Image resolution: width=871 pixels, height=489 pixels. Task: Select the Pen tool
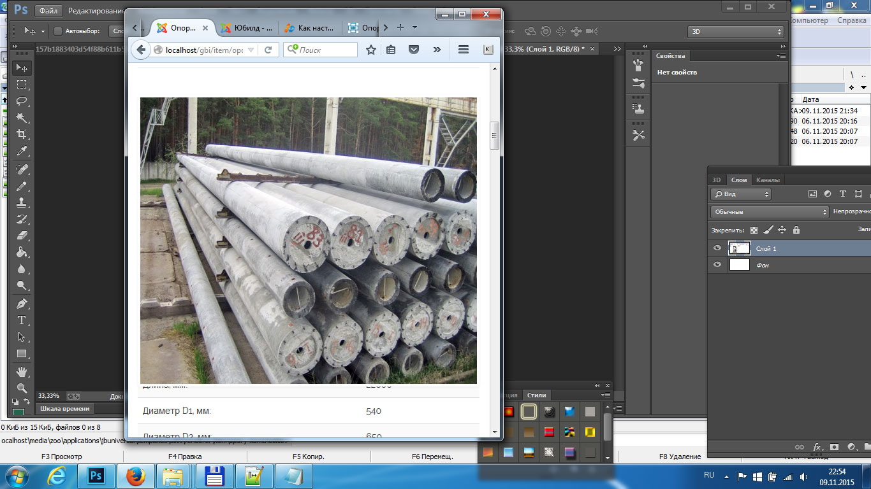22,303
